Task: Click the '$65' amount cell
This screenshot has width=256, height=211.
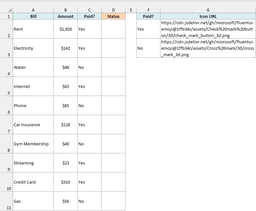Action: pyautogui.click(x=66, y=86)
